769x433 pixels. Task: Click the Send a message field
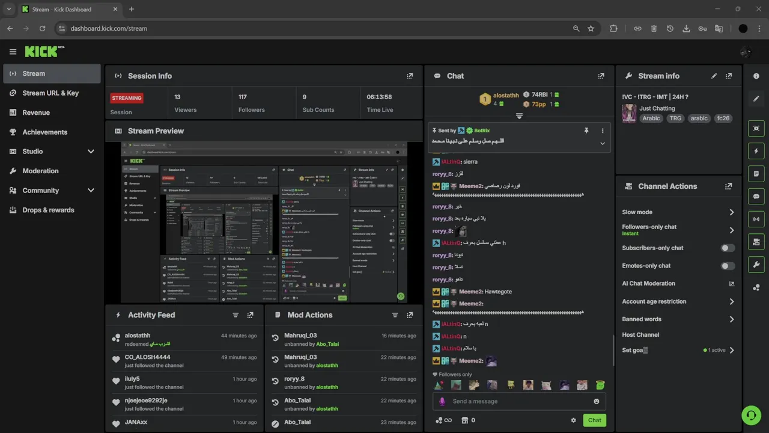519,401
